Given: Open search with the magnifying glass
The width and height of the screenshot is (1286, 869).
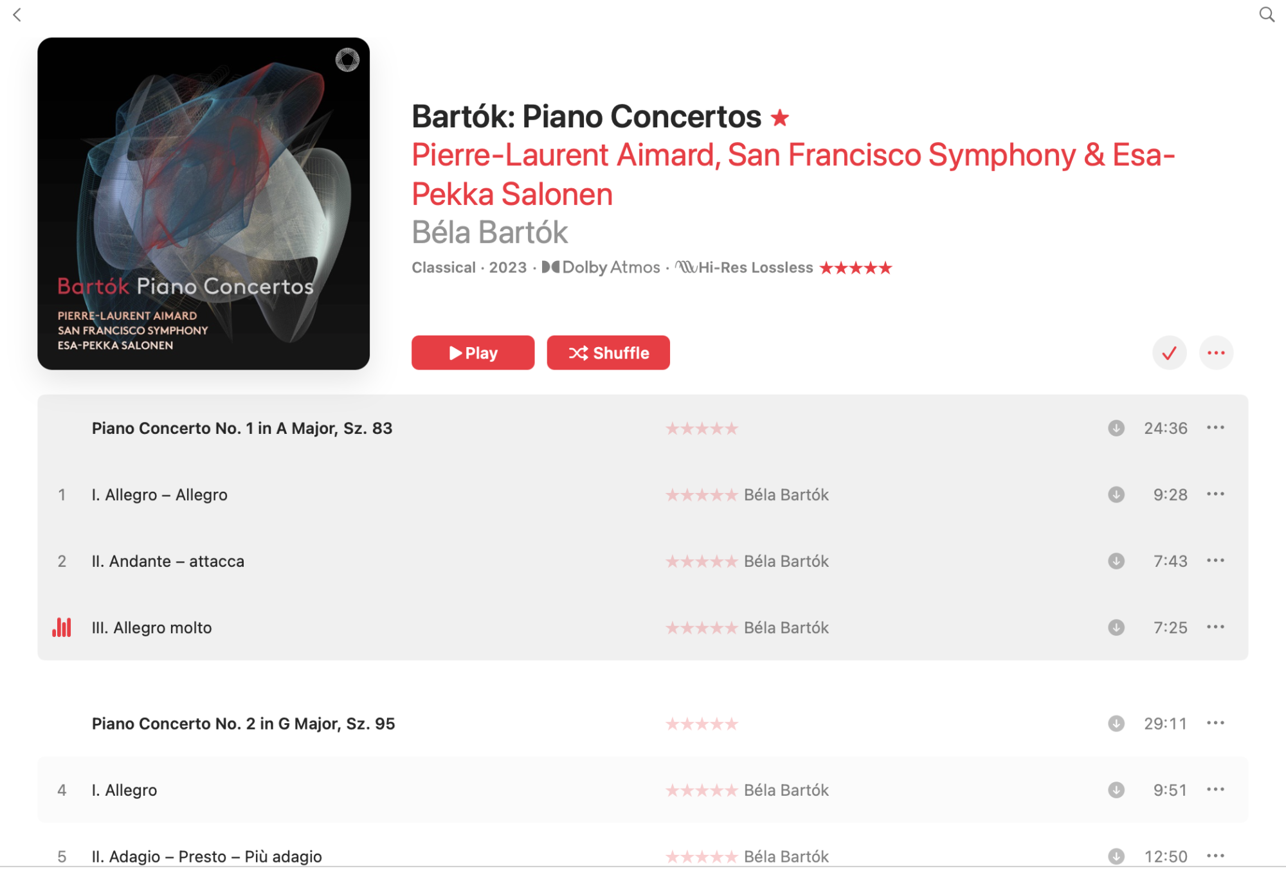Looking at the screenshot, I should click(1266, 15).
